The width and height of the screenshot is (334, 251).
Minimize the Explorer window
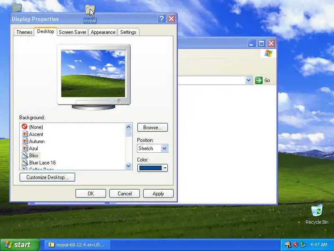pyautogui.click(x=252, y=44)
